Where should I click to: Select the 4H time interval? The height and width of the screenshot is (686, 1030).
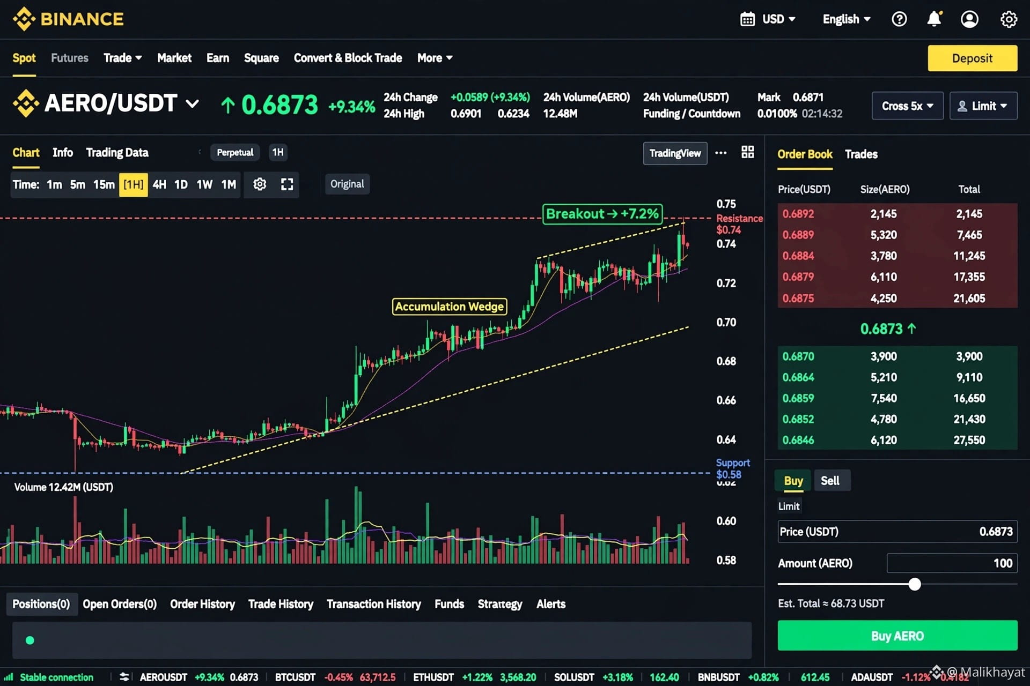pos(159,184)
